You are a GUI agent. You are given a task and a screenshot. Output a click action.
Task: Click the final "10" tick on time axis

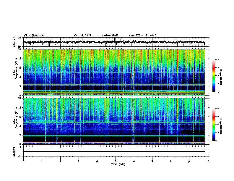pos(208,161)
